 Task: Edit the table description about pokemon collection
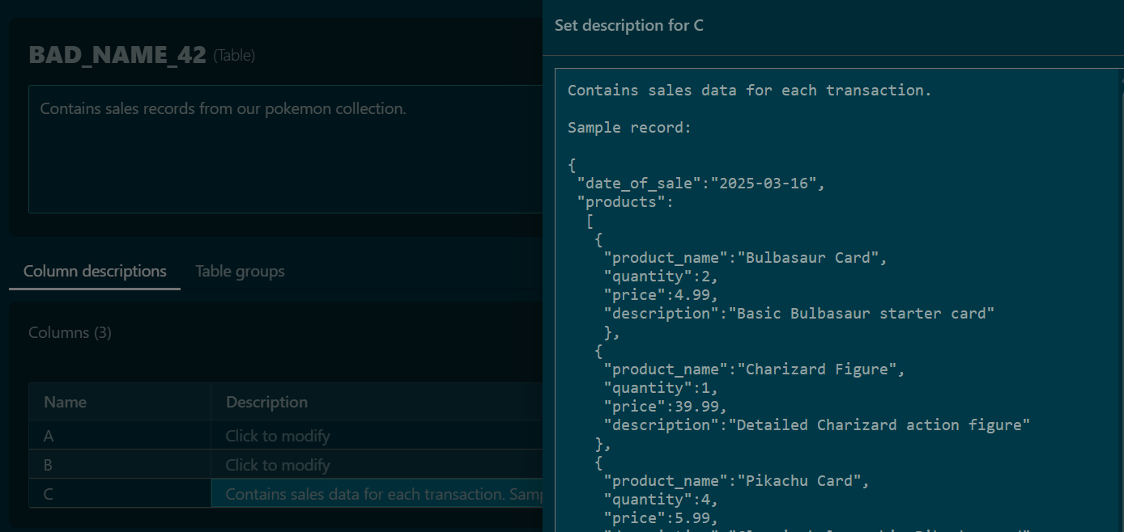[x=283, y=149]
